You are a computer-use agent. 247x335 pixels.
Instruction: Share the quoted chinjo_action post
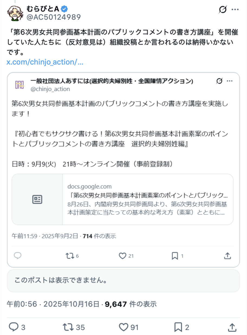coord(228,255)
